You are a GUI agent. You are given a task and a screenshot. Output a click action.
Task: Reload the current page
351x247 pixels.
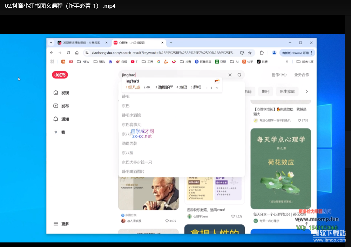click(68, 53)
